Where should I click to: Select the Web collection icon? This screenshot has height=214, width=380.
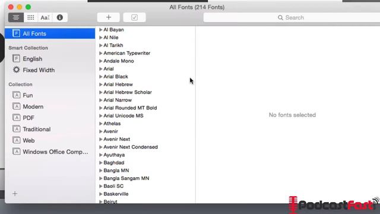(x=16, y=140)
